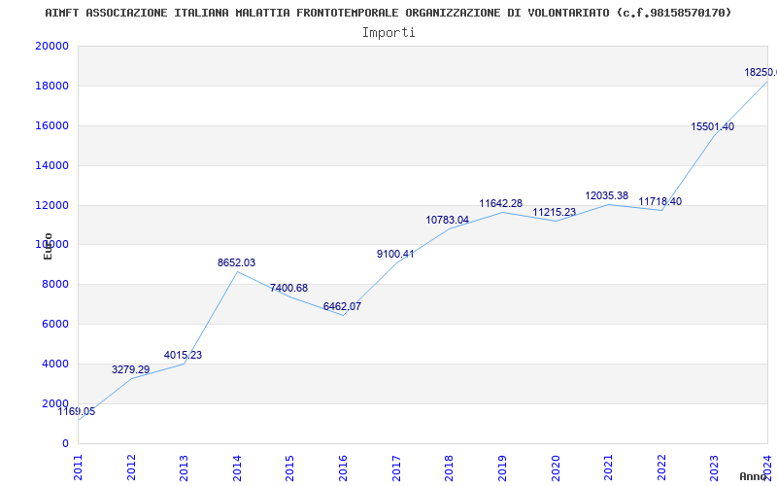This screenshot has height=486, width=777.
Task: Click the x-axis year label 2017
Action: 396,469
